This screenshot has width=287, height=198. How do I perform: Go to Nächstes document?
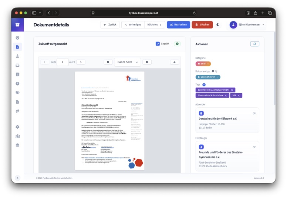click(154, 25)
